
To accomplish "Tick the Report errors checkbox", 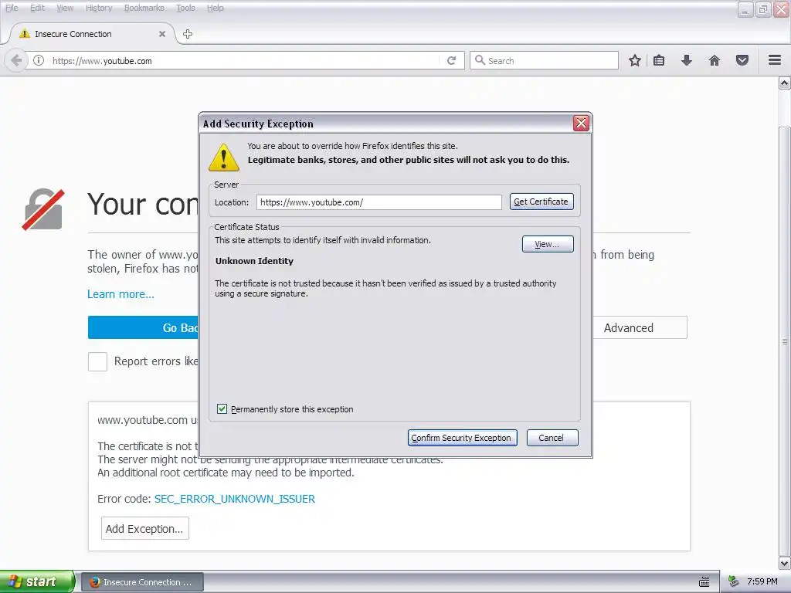I will click(97, 361).
